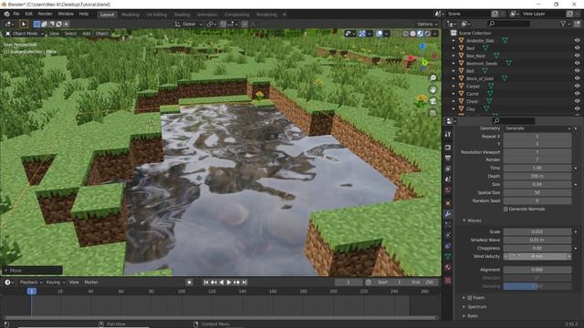Image resolution: width=584 pixels, height=328 pixels.
Task: Play the animation forward
Action: tap(229, 282)
